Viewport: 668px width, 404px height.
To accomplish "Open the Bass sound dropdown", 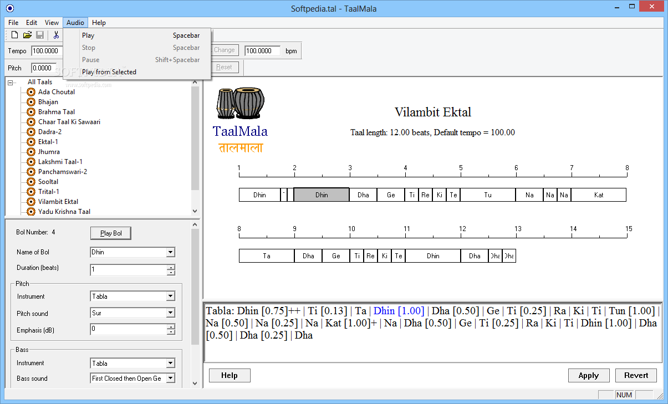I will tap(170, 379).
